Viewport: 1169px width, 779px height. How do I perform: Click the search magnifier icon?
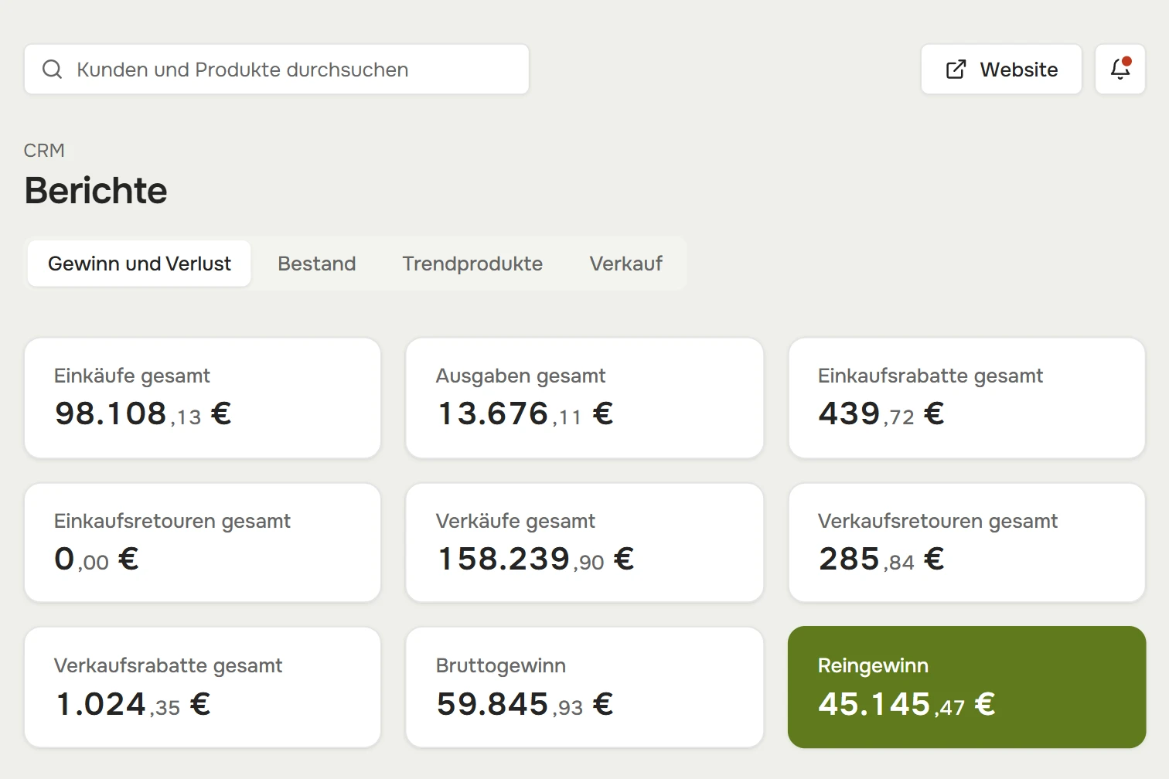52,70
